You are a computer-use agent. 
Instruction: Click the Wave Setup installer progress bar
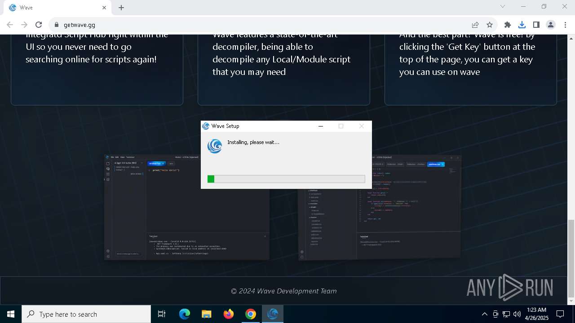click(x=286, y=179)
